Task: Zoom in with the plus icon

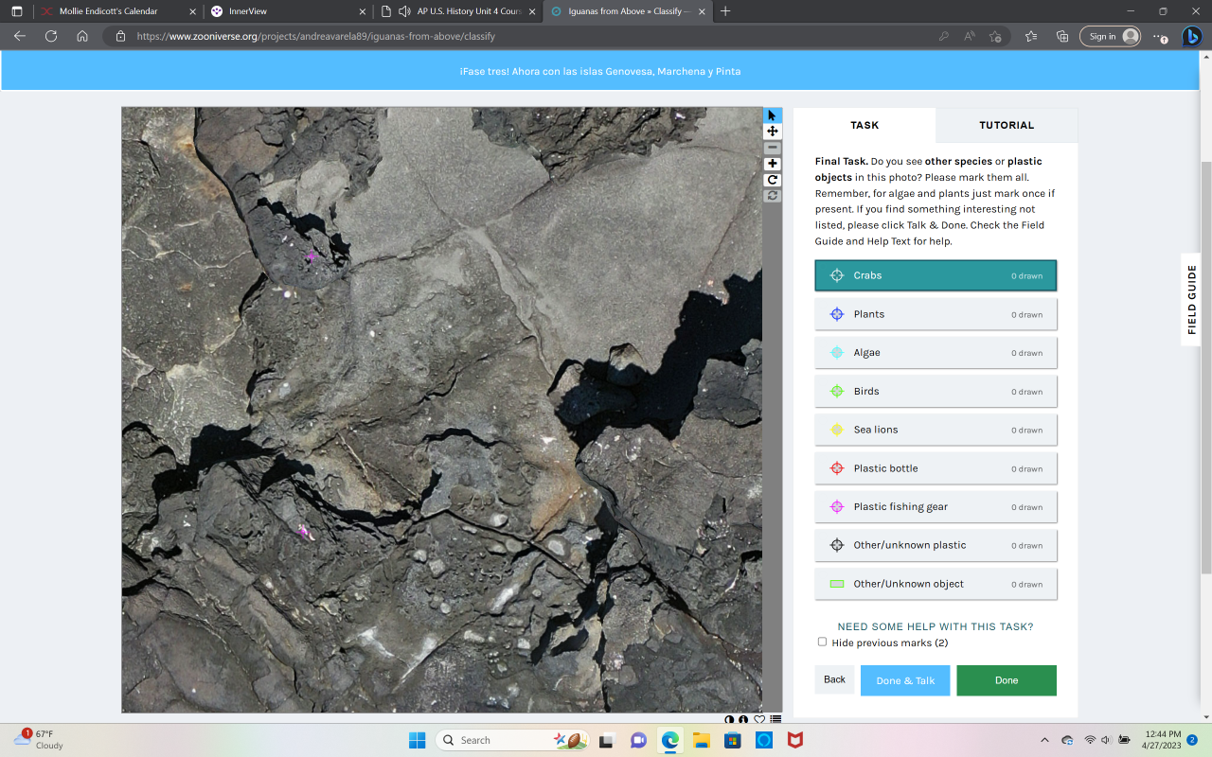Action: 773,164
